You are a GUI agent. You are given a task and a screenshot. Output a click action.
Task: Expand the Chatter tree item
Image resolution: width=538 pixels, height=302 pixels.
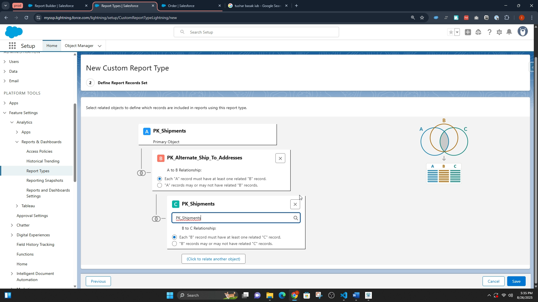pos(12,225)
